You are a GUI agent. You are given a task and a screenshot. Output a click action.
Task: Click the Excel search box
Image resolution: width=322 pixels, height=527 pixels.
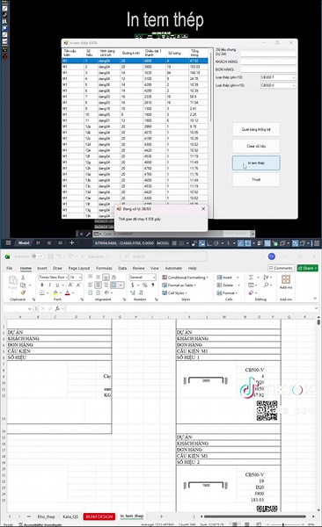[x=164, y=256]
